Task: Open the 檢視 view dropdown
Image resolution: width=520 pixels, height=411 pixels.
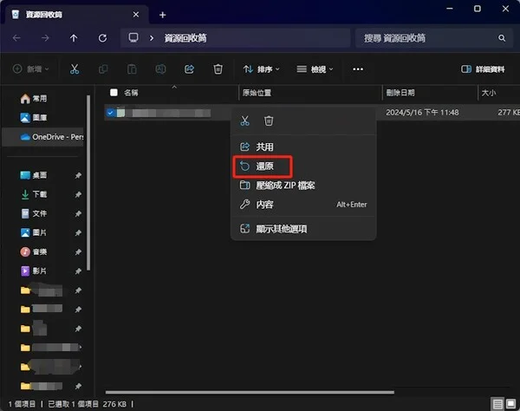Action: (x=316, y=68)
